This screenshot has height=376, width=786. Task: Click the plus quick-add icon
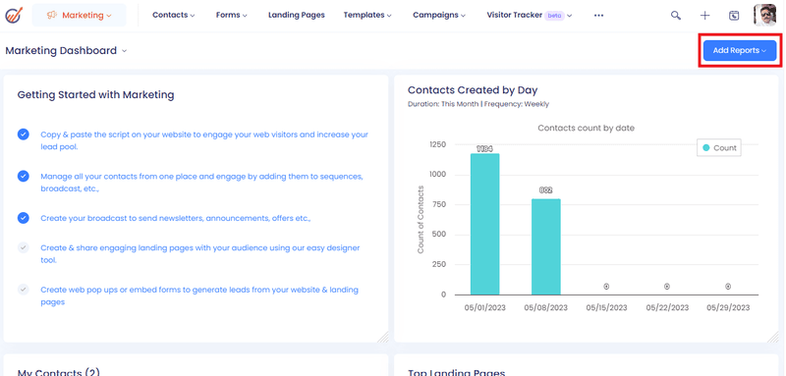click(x=704, y=16)
